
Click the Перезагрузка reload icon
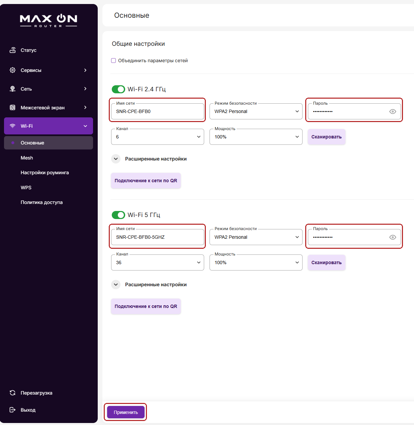(x=13, y=393)
